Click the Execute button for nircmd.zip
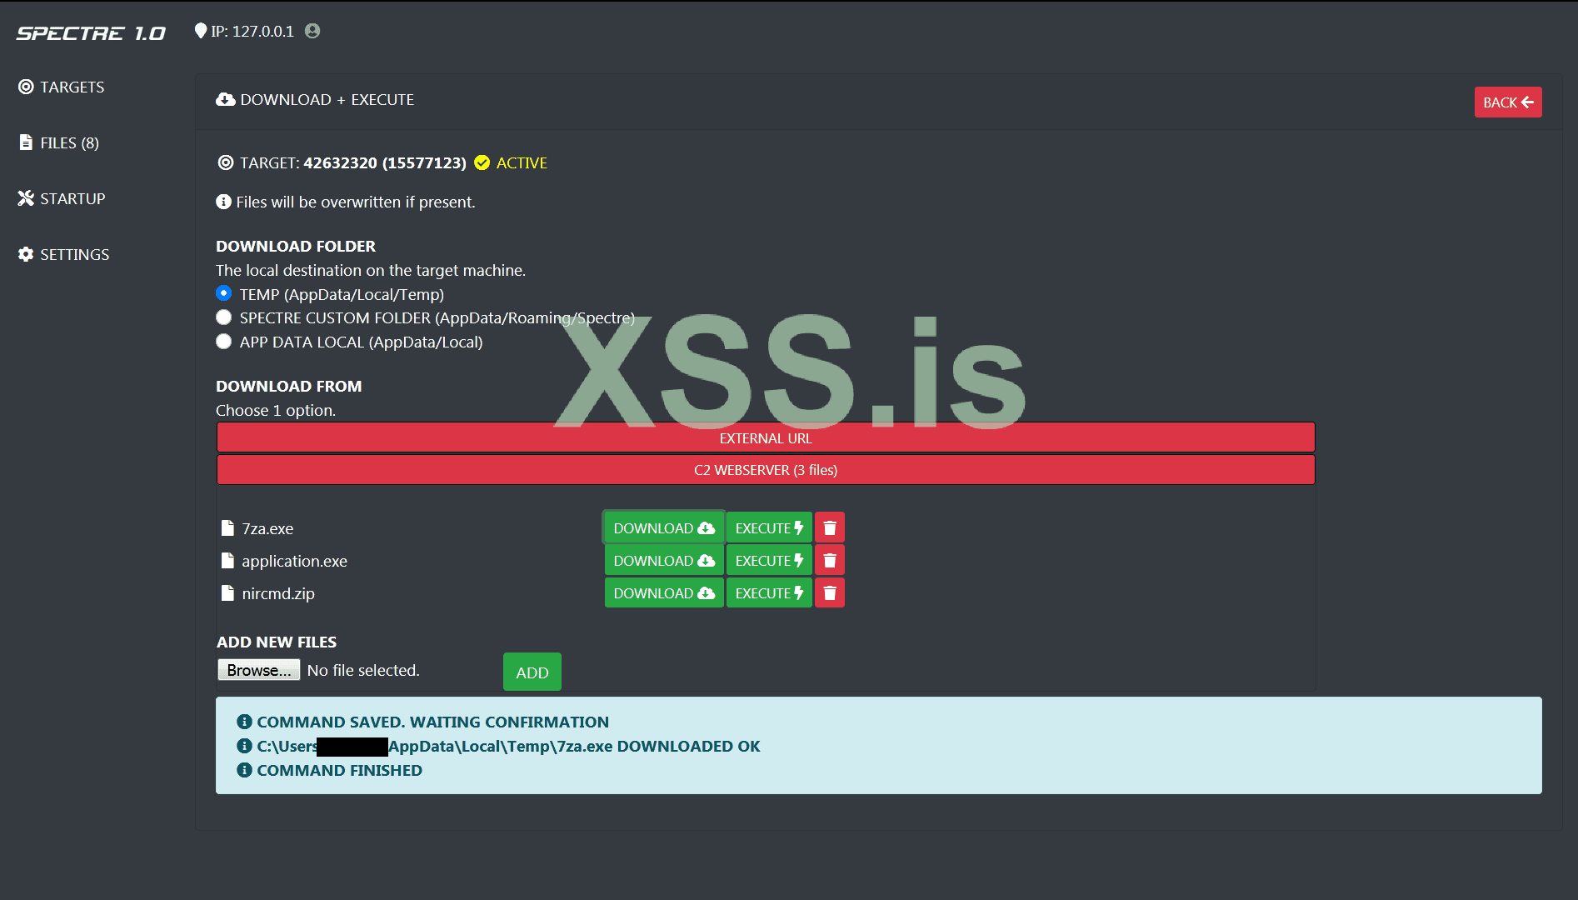 point(769,592)
